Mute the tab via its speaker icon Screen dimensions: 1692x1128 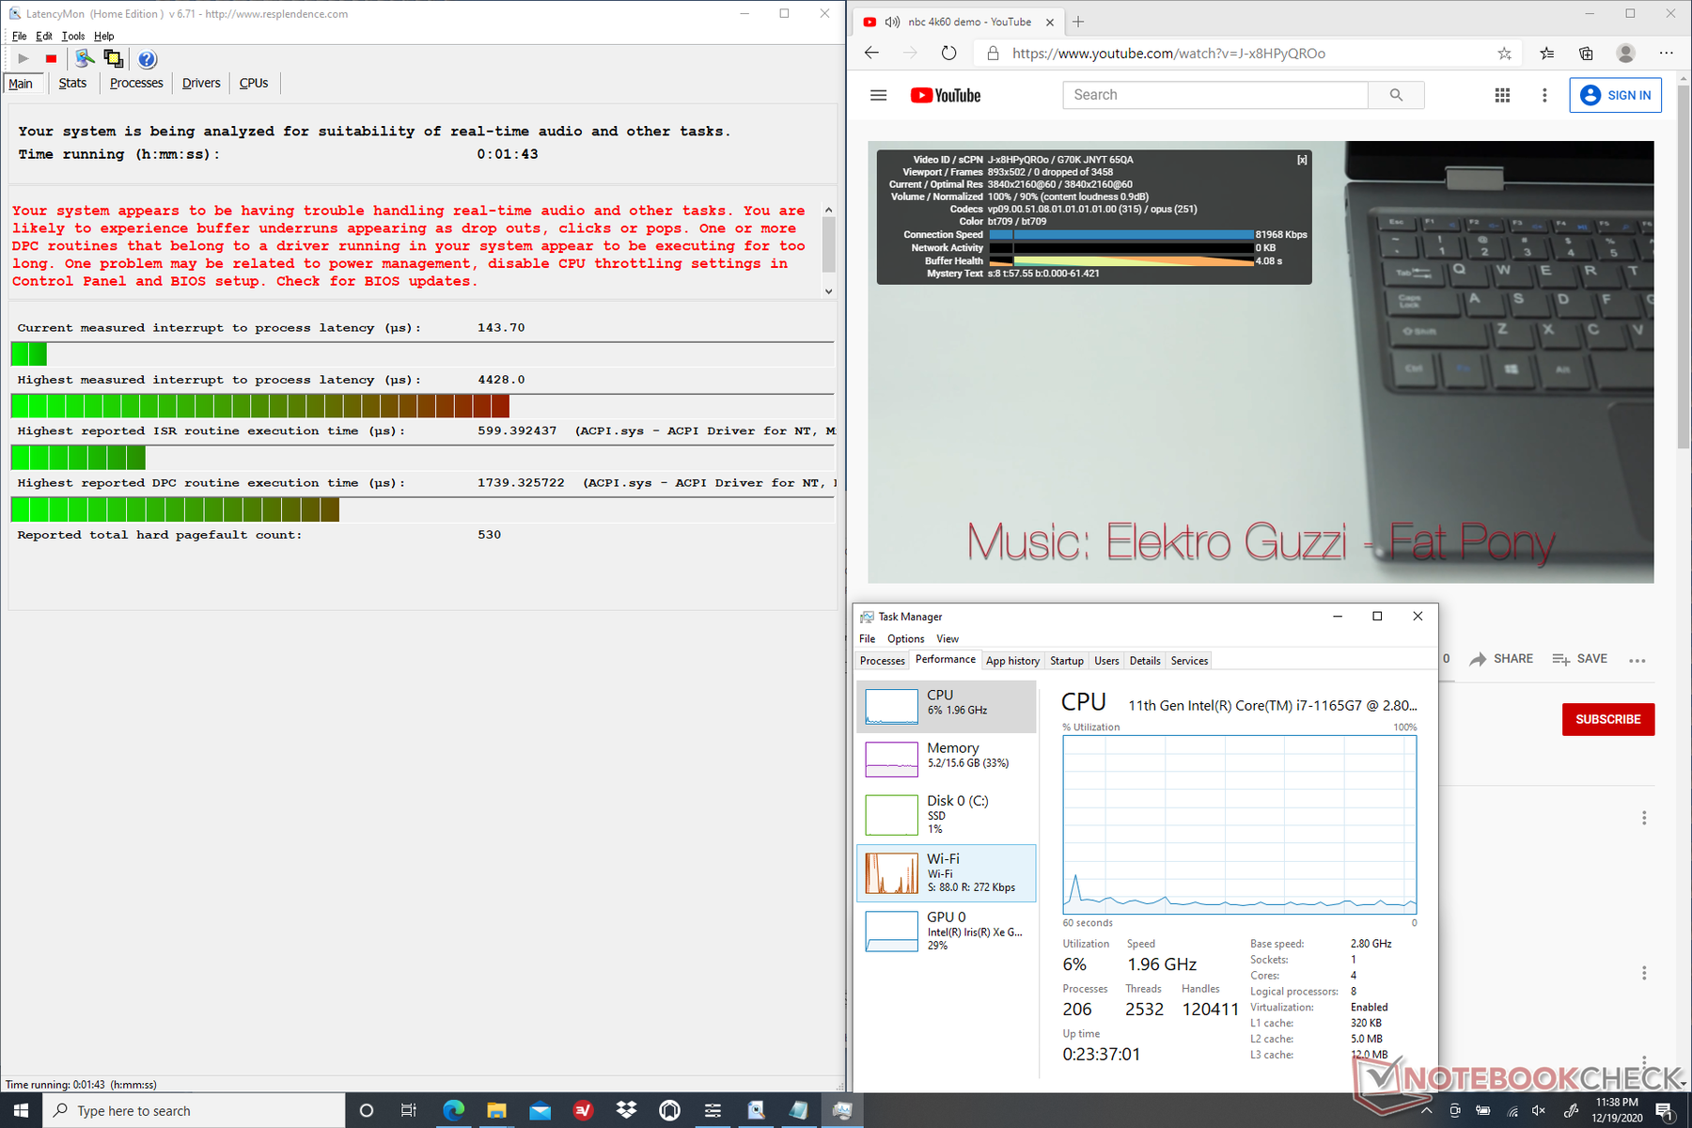click(892, 22)
